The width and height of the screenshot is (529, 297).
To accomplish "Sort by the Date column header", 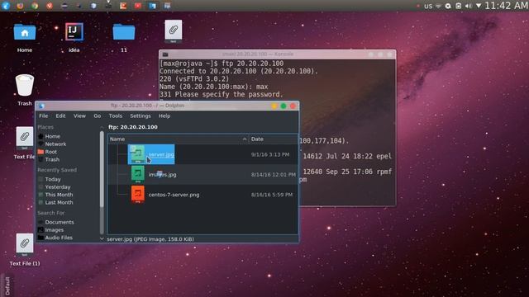I will click(x=274, y=139).
